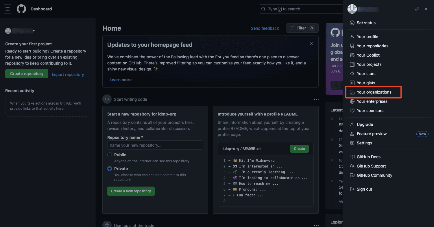Click the code square gists icon
The height and width of the screenshot is (227, 434).
coord(352,83)
